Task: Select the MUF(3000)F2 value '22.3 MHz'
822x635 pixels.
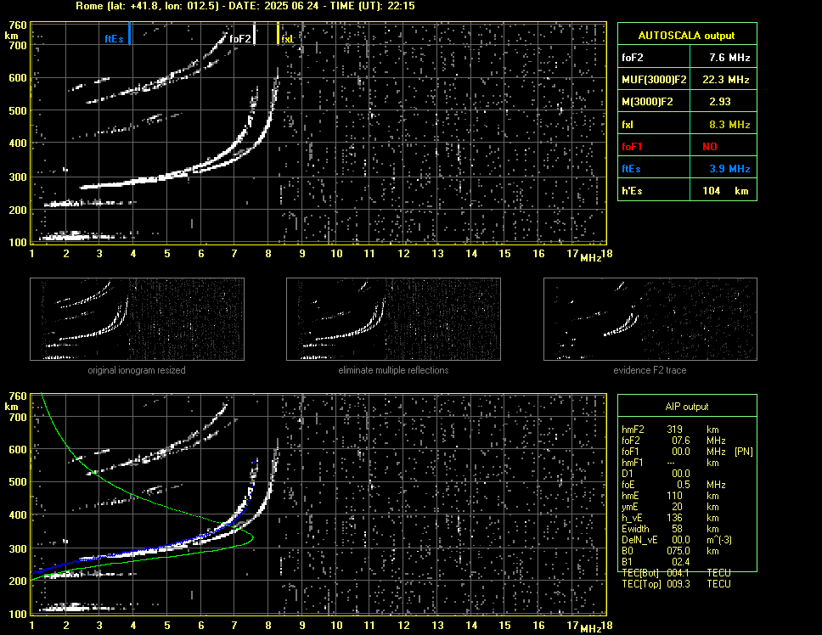Action: [725, 80]
